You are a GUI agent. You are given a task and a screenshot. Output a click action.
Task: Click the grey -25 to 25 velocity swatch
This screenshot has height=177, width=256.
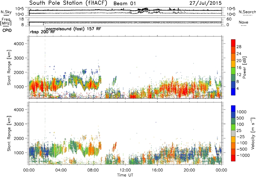pos(233,134)
